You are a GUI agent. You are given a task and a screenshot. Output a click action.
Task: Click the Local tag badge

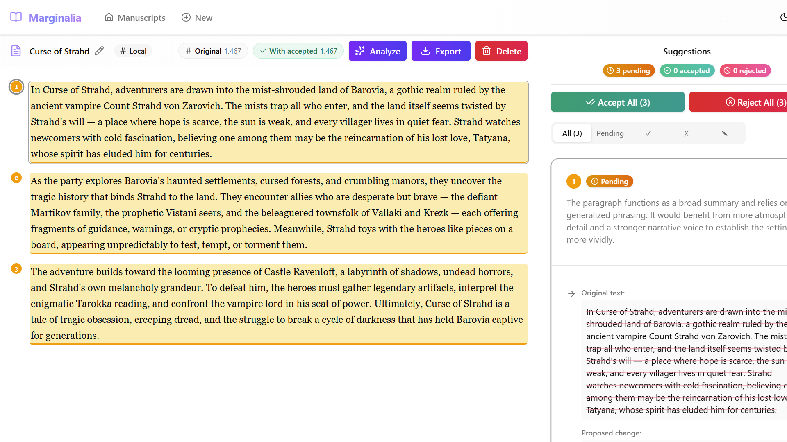click(133, 51)
